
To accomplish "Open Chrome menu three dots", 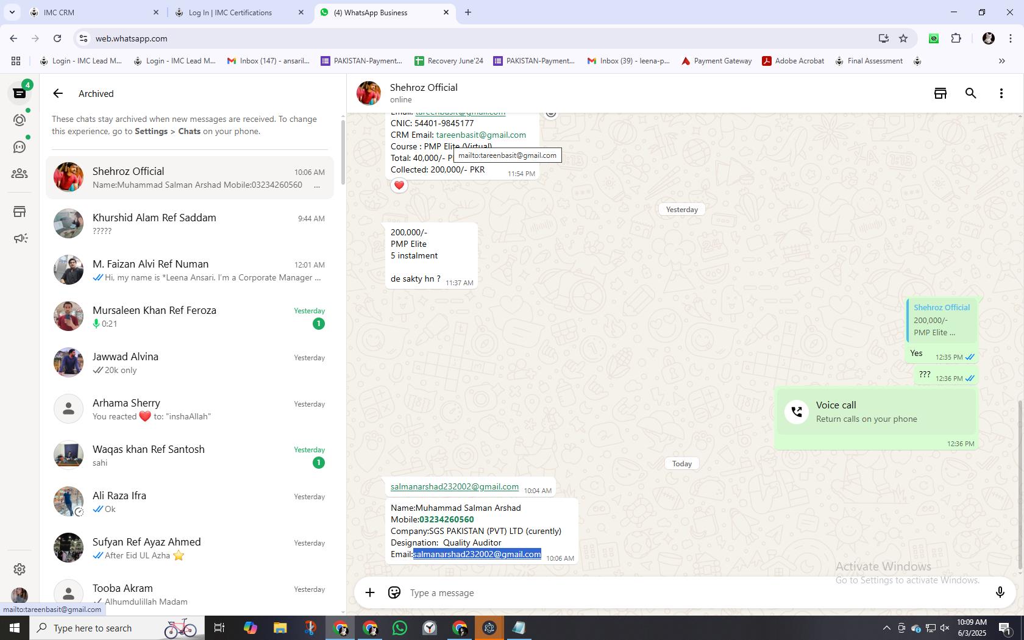I will (x=1010, y=38).
